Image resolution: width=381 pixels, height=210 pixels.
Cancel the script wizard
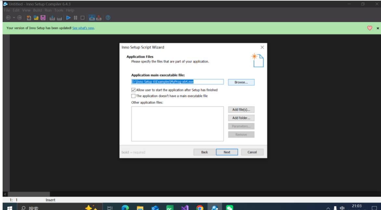pyautogui.click(x=252, y=152)
